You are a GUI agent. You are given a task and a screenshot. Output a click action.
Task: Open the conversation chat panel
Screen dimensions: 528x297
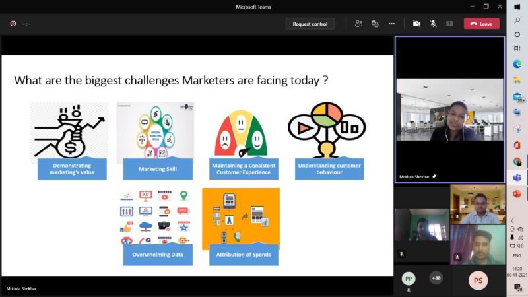coord(375,24)
